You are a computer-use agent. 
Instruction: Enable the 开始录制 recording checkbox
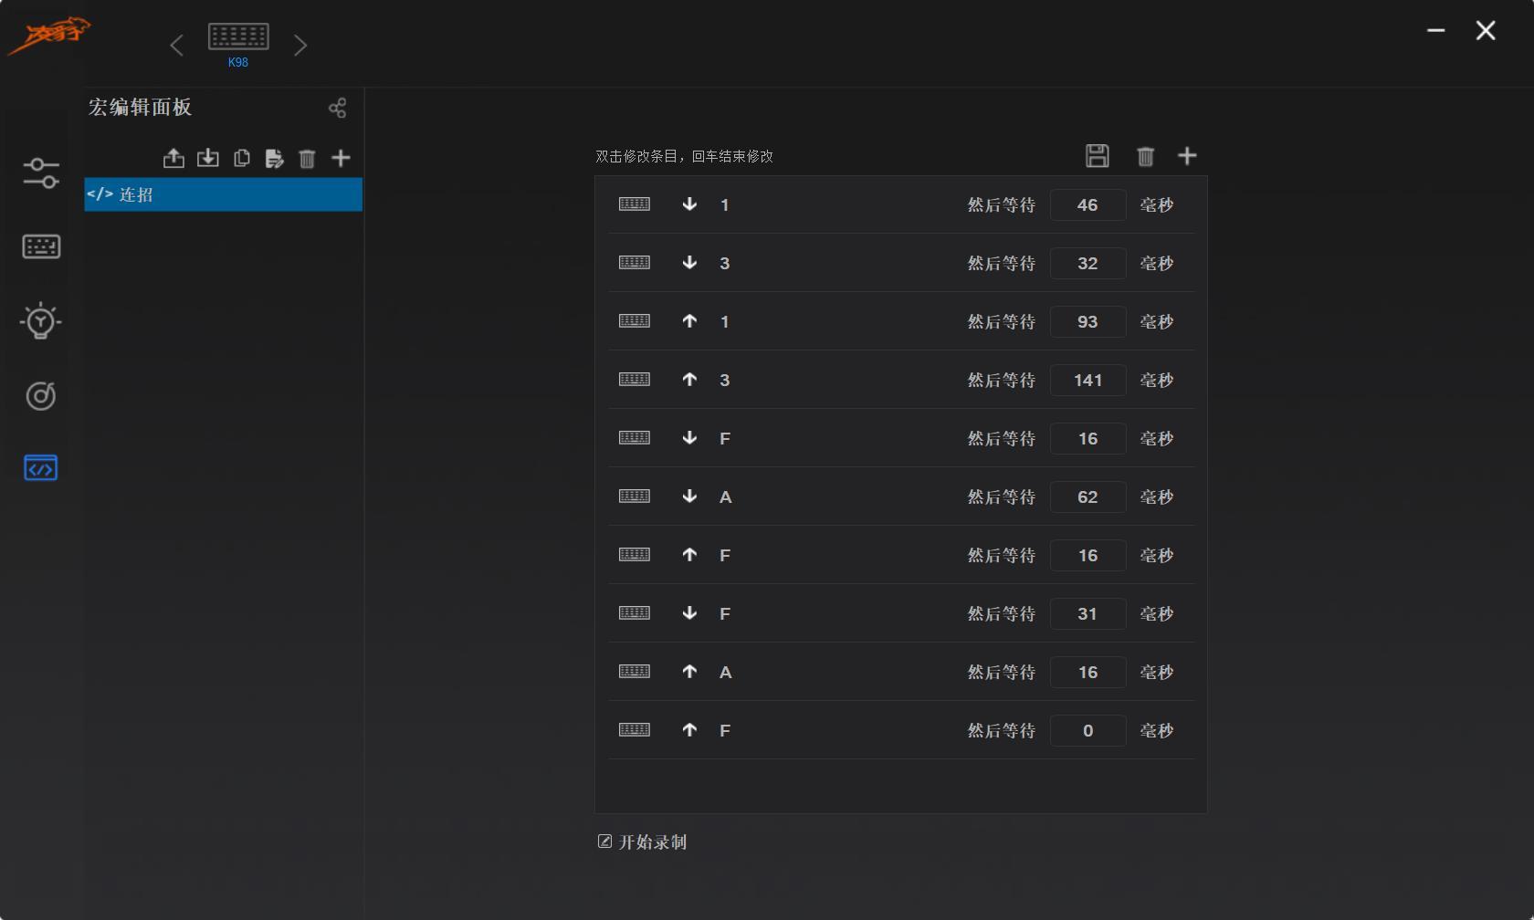[604, 842]
